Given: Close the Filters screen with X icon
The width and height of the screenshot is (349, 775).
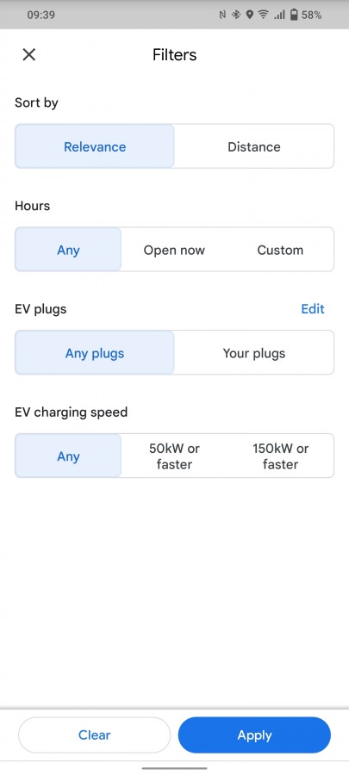Looking at the screenshot, I should 29,54.
